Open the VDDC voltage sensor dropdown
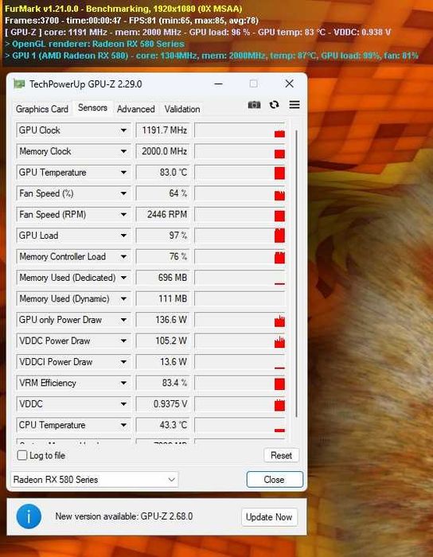Image resolution: width=433 pixels, height=557 pixels. [123, 404]
